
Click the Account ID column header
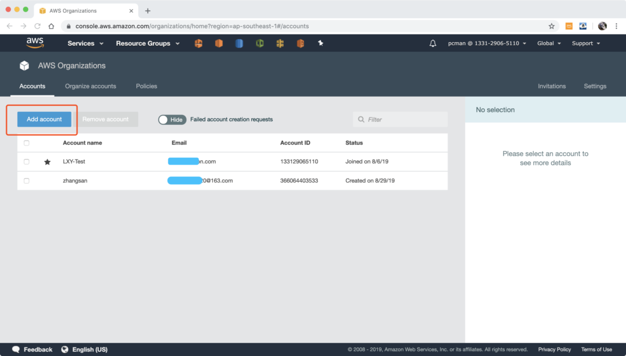[295, 143]
